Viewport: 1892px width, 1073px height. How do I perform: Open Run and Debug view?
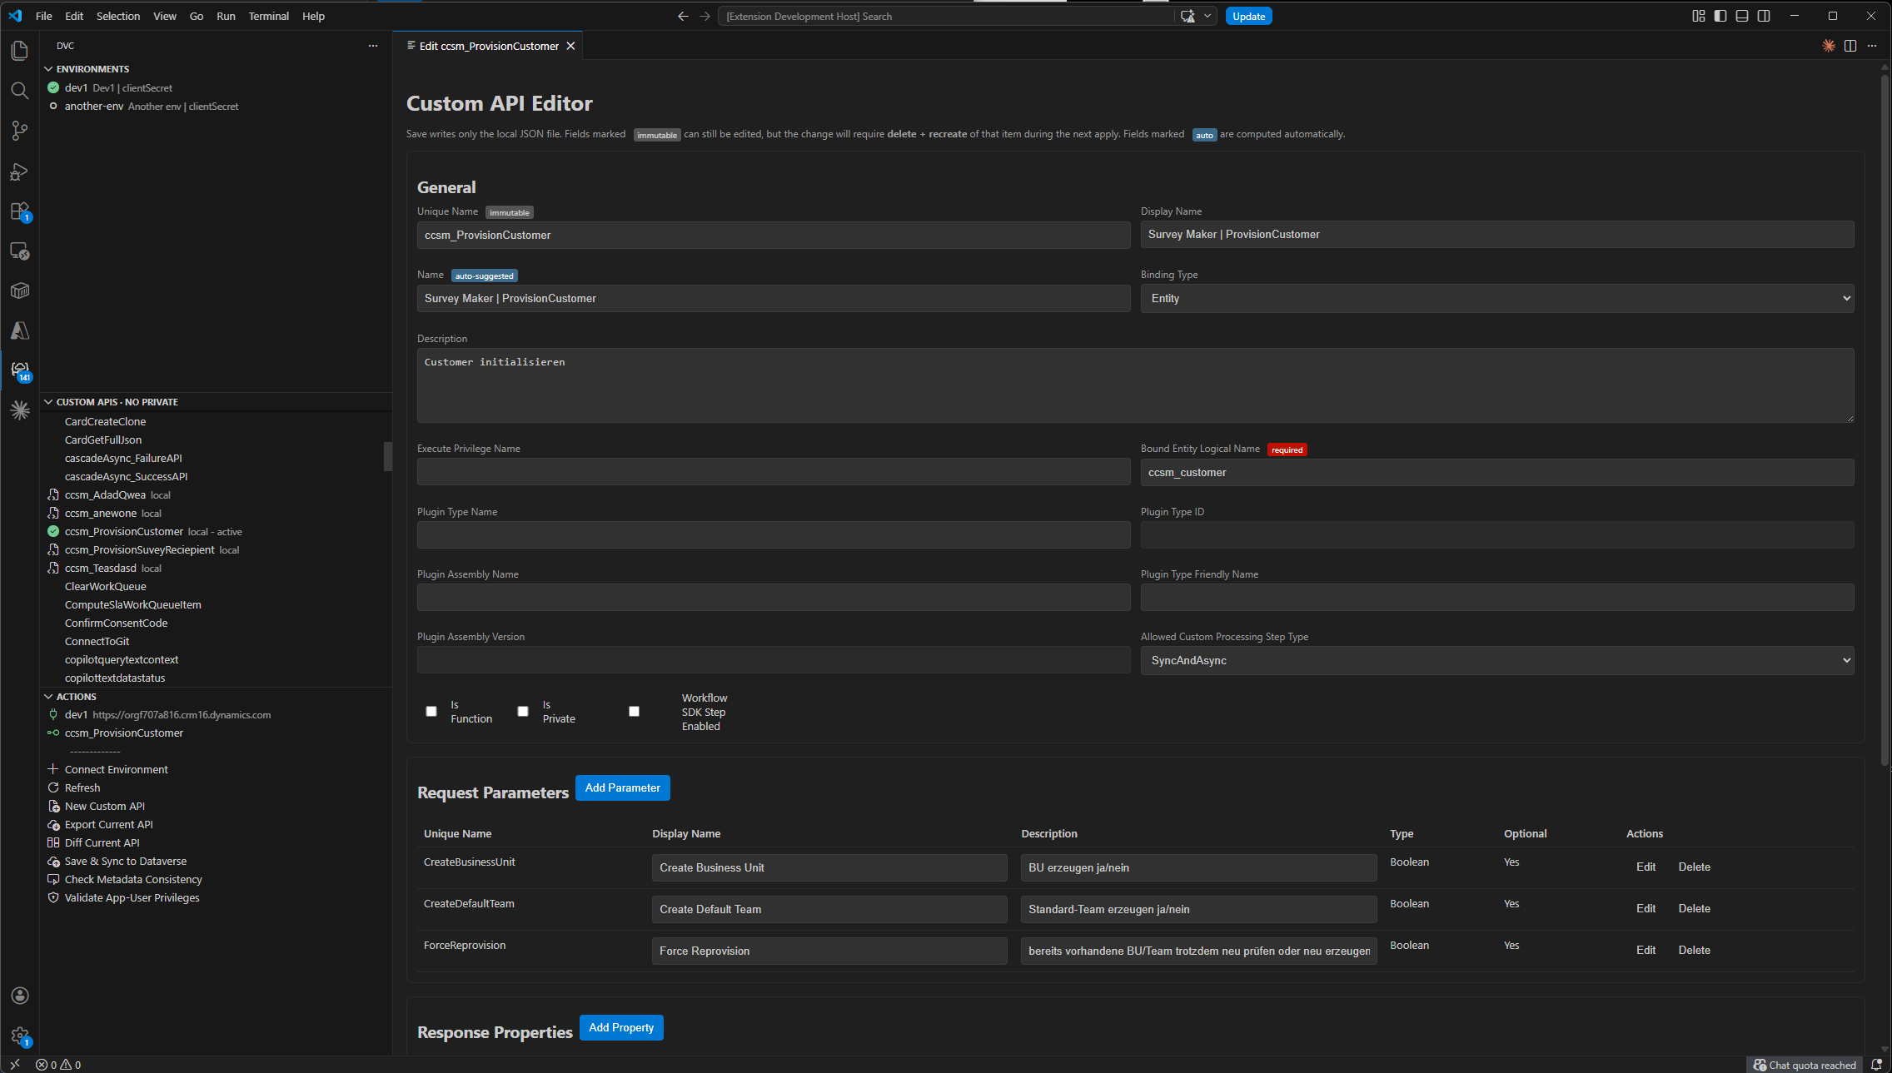click(20, 171)
